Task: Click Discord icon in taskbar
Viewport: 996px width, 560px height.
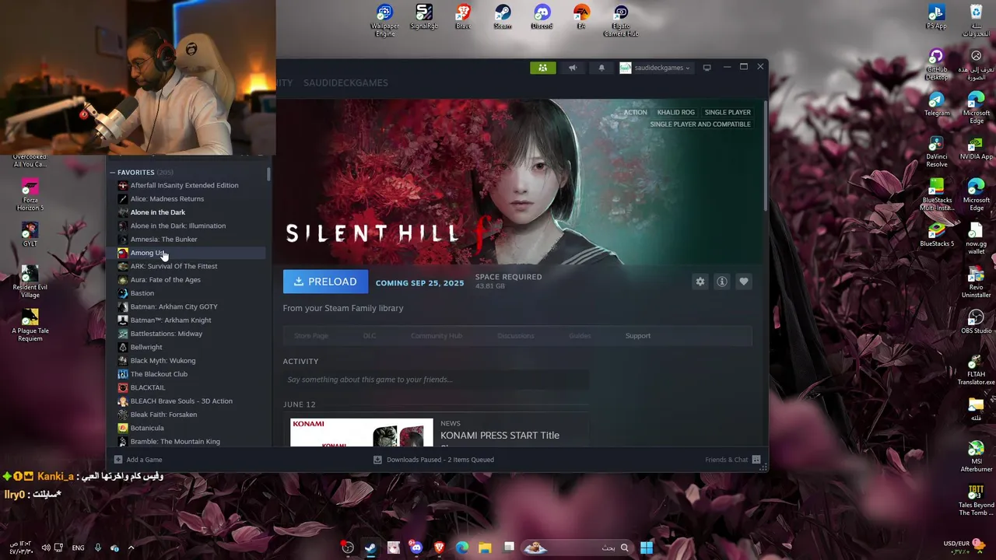Action: (416, 548)
